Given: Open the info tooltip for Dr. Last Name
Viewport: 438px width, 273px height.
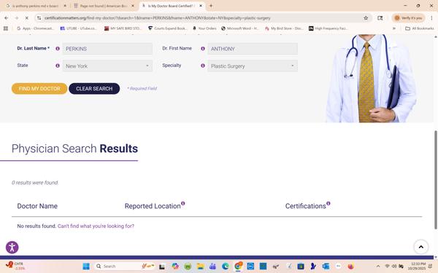Looking at the screenshot, I should click(58, 49).
